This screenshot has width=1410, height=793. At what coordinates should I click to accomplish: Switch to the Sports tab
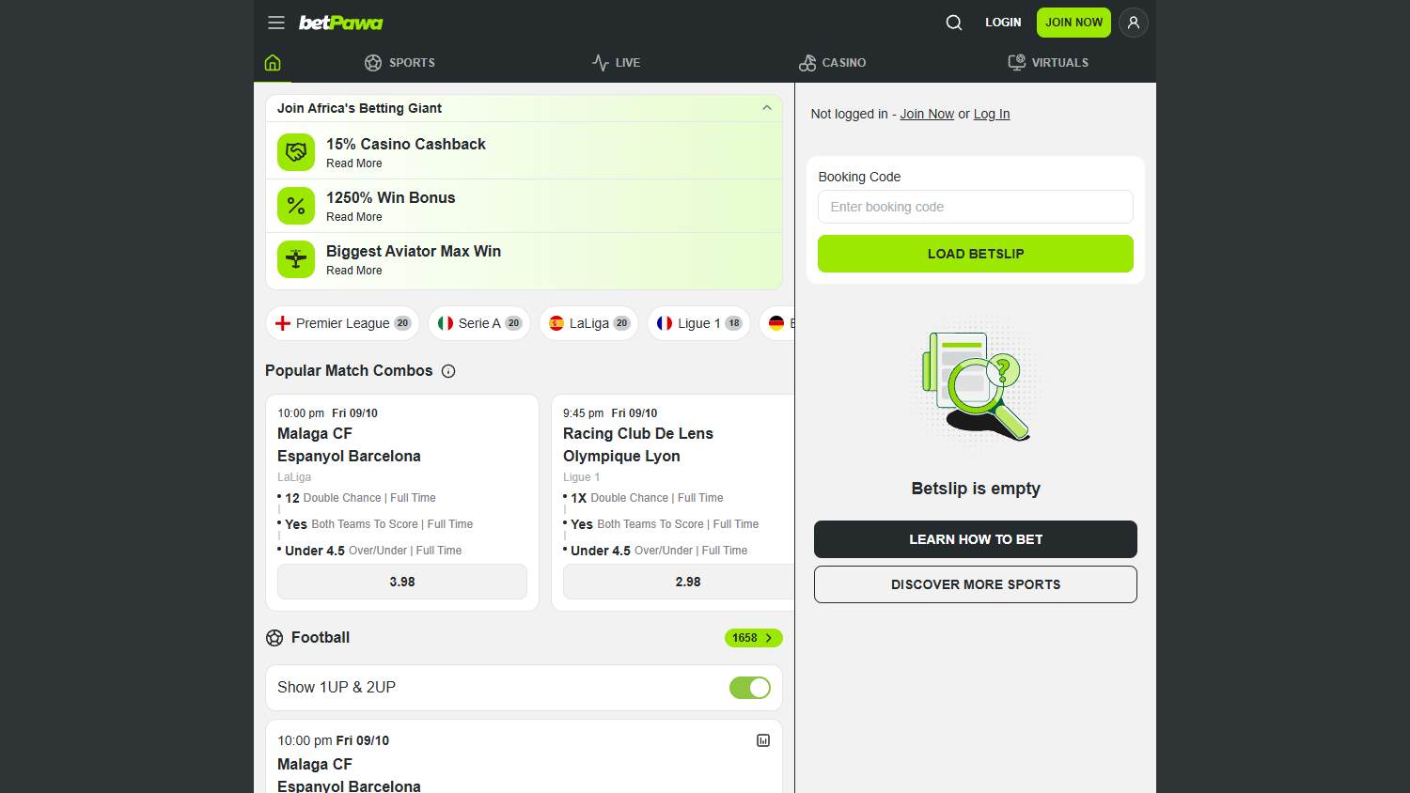point(399,63)
